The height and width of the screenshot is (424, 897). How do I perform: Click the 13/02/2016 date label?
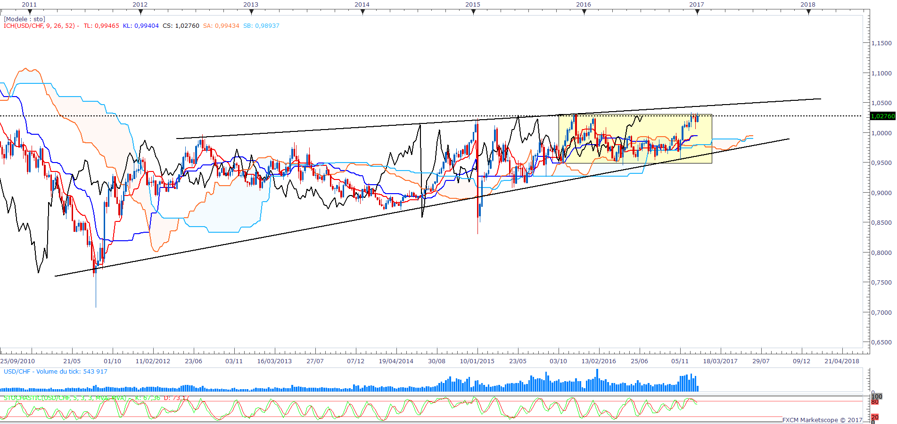pyautogui.click(x=599, y=361)
